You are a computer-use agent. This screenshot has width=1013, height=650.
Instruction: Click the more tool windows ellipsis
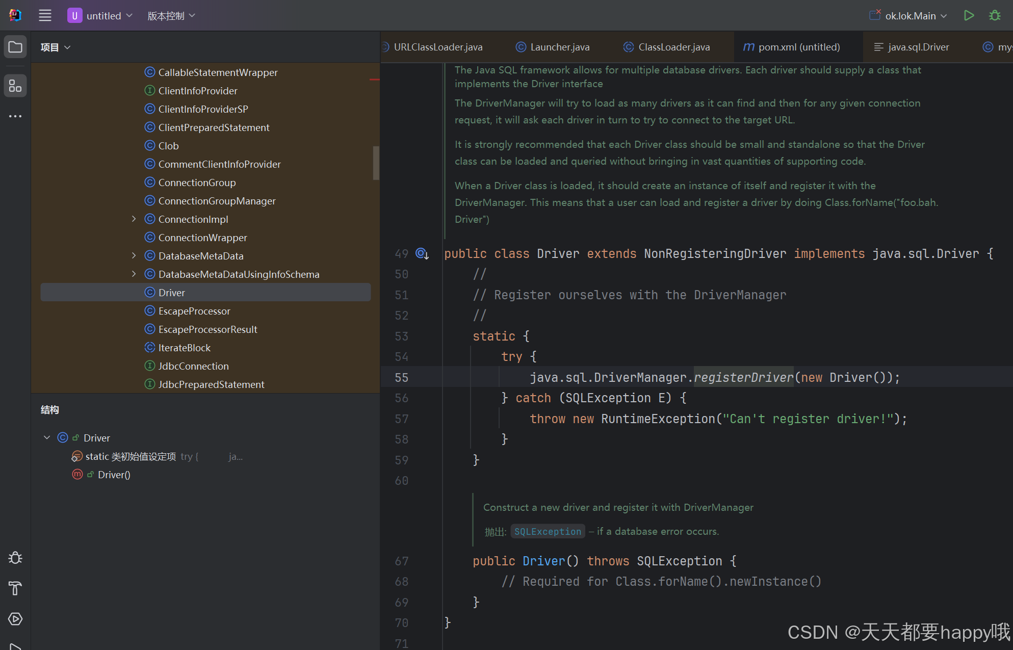15,116
